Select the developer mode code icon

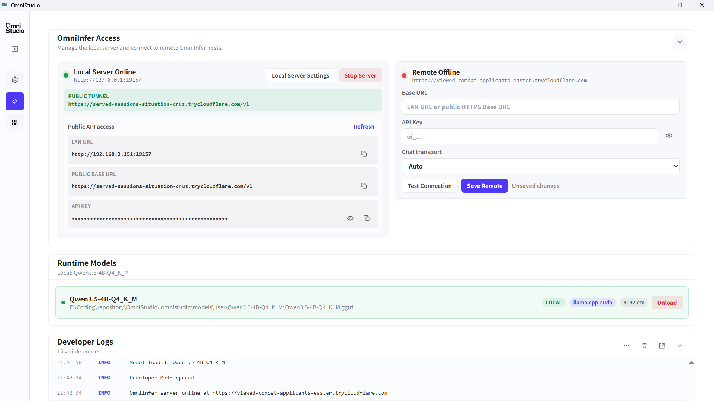tap(15, 101)
